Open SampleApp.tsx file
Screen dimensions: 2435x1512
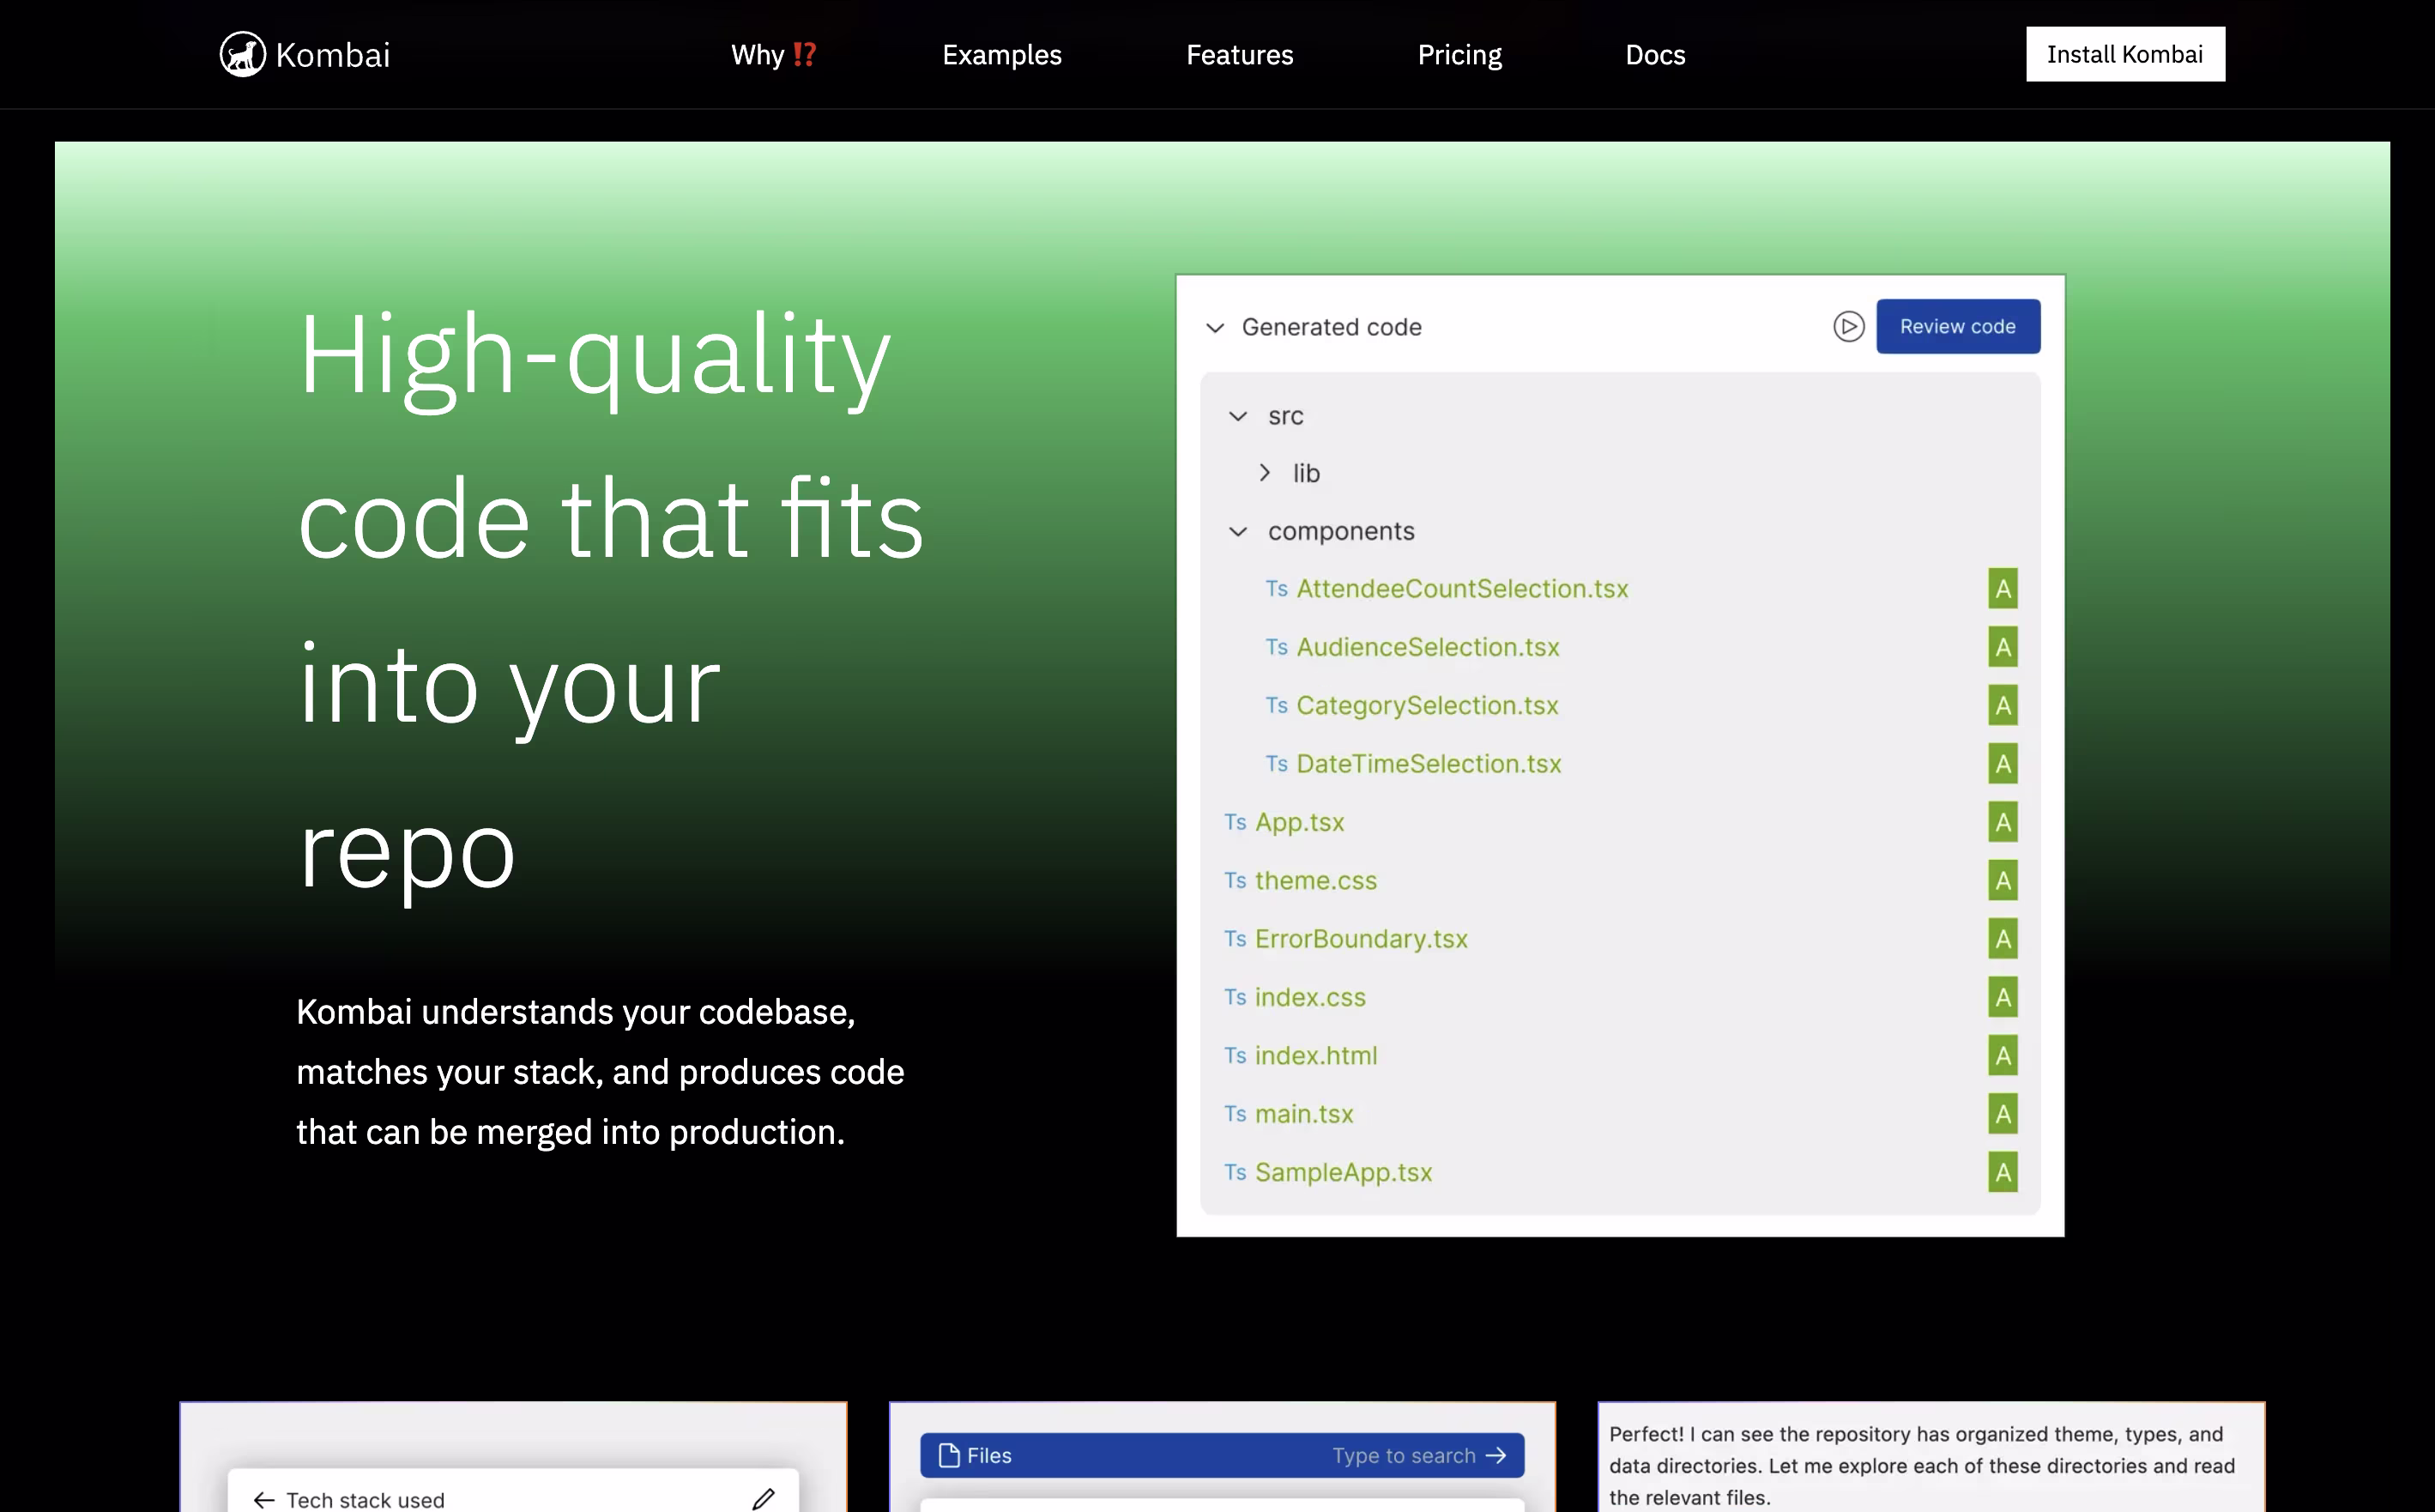click(1344, 1172)
